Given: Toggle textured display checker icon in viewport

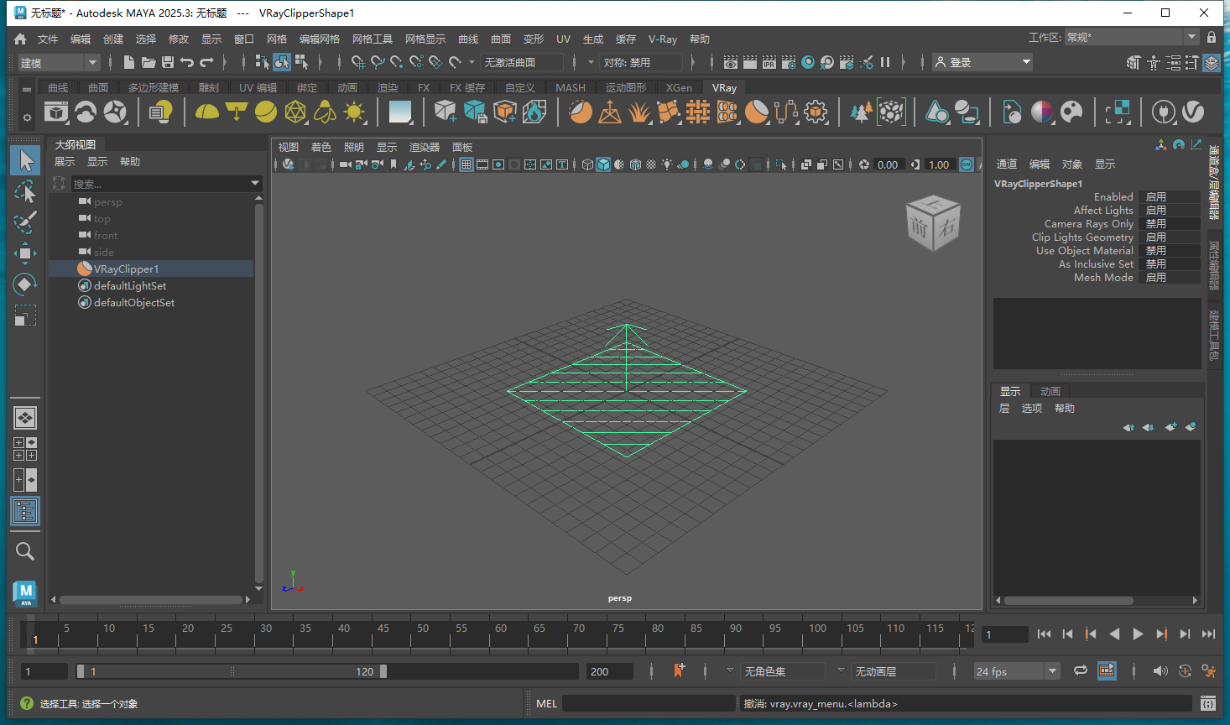Looking at the screenshot, I should tap(651, 164).
